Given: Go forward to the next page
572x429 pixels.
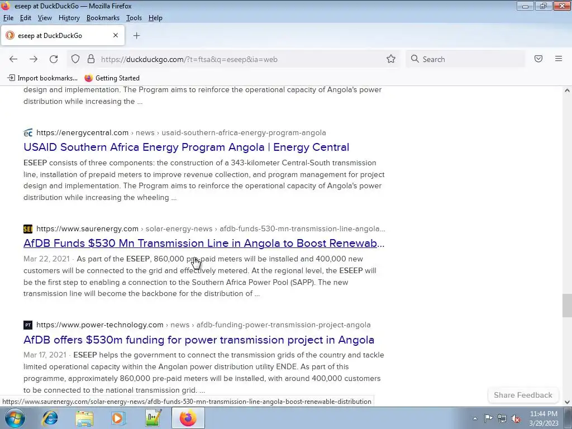Looking at the screenshot, I should (x=34, y=59).
